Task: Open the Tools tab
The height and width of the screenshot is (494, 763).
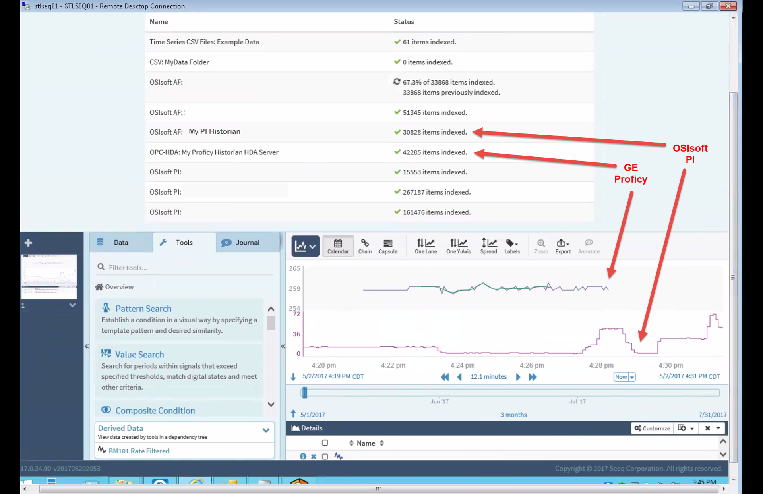Action: click(184, 242)
